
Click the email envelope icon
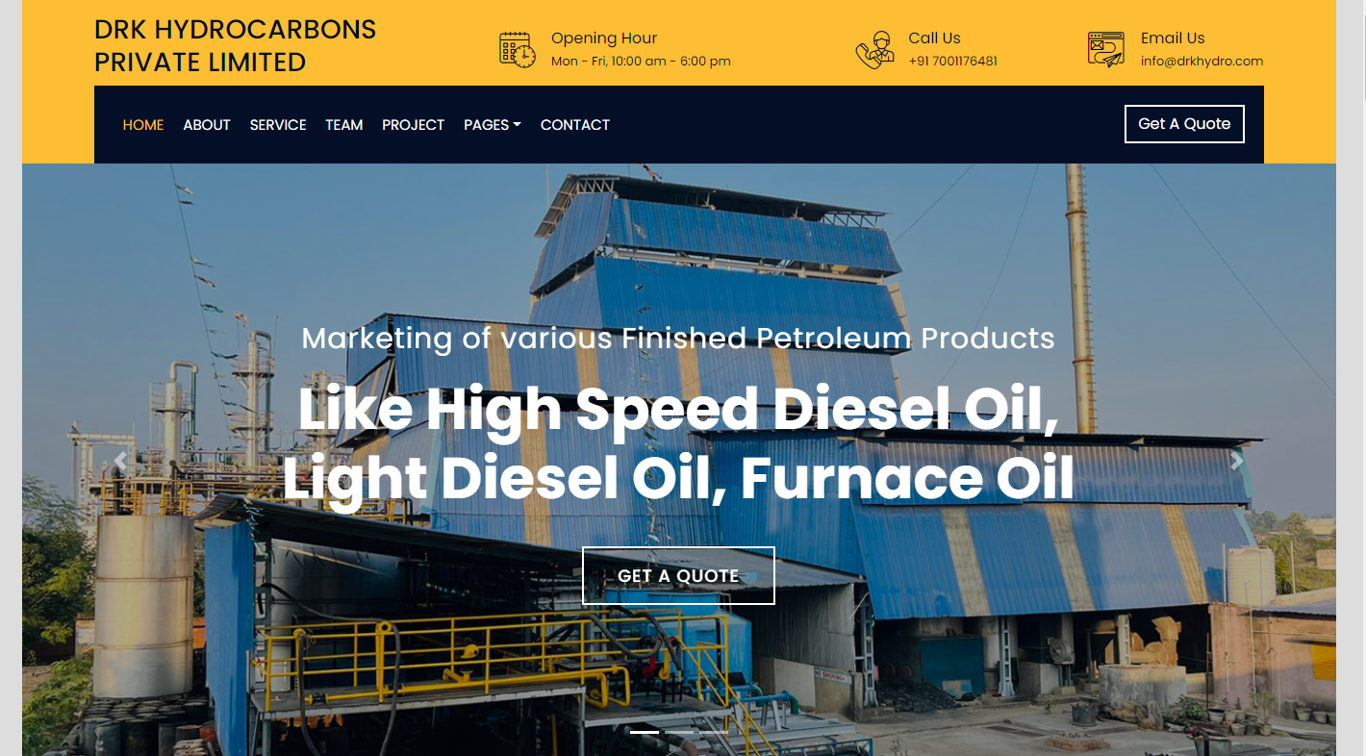[1106, 49]
